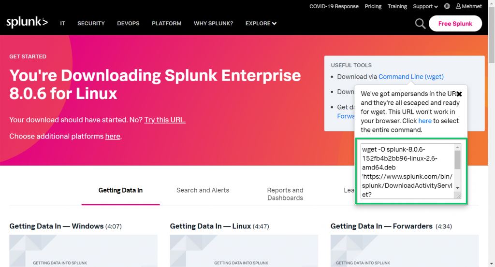The width and height of the screenshot is (495, 267).
Task: Close the wget tooltip popup
Action: coord(459,94)
